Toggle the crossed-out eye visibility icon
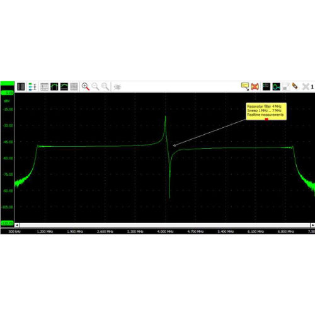The height and width of the screenshot is (315, 315). click(117, 87)
